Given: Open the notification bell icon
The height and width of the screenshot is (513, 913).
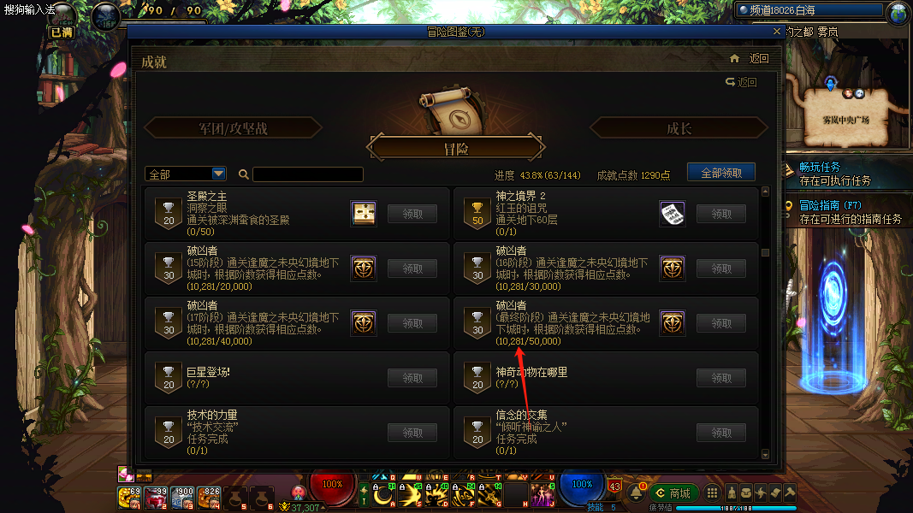Looking at the screenshot, I should tap(636, 493).
